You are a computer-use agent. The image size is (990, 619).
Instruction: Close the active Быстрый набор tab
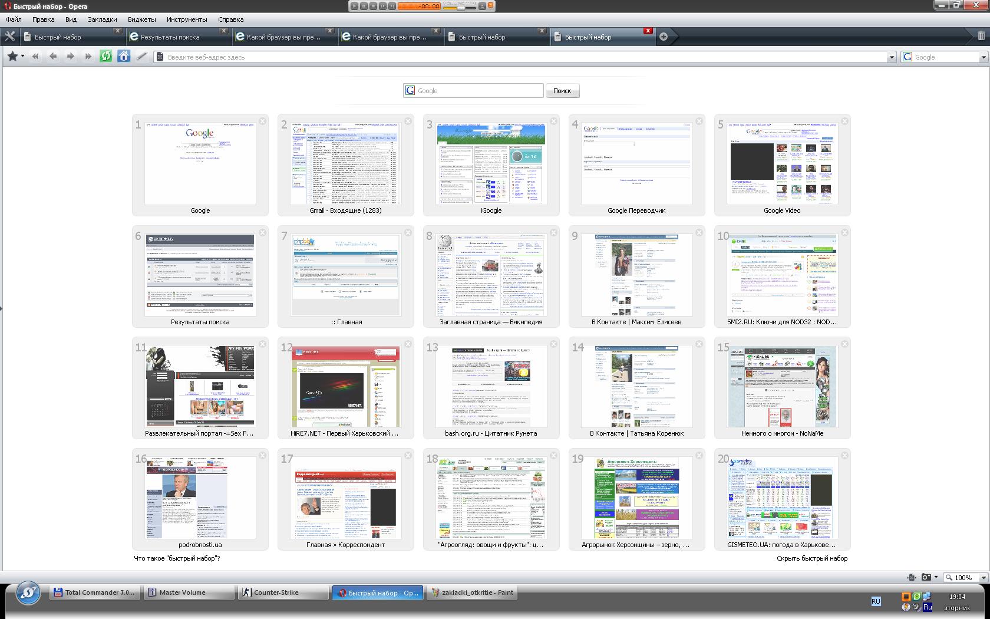pyautogui.click(x=648, y=31)
